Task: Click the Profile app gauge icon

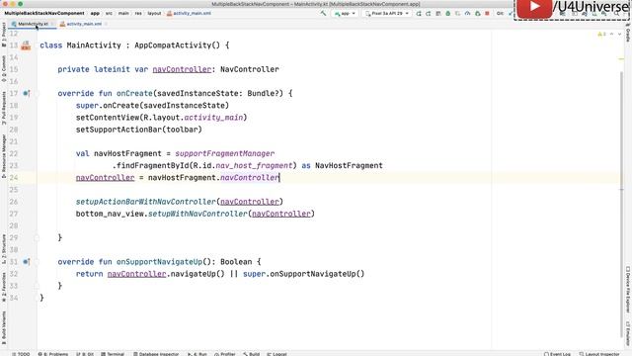Action: pyautogui.click(x=467, y=13)
